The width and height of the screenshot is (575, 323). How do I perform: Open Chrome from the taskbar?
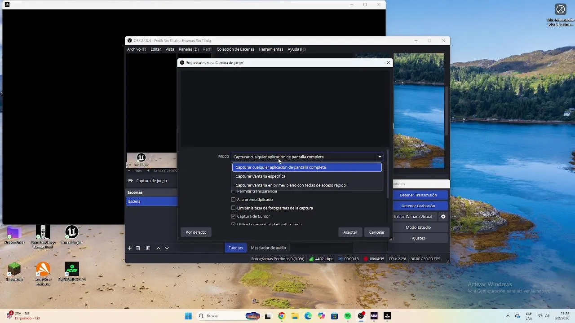(x=281, y=316)
